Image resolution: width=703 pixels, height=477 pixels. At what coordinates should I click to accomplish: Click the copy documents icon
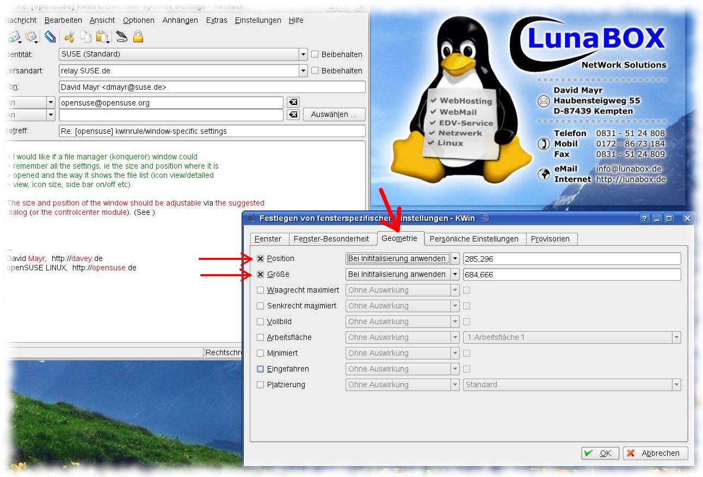(85, 37)
